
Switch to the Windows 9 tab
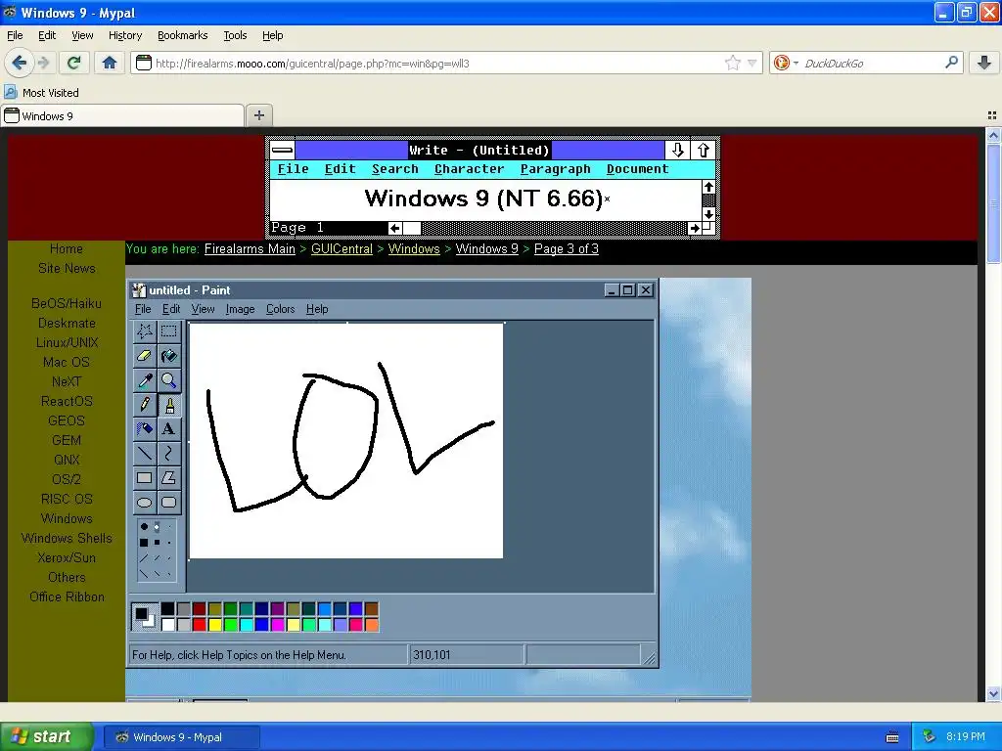[x=122, y=115]
